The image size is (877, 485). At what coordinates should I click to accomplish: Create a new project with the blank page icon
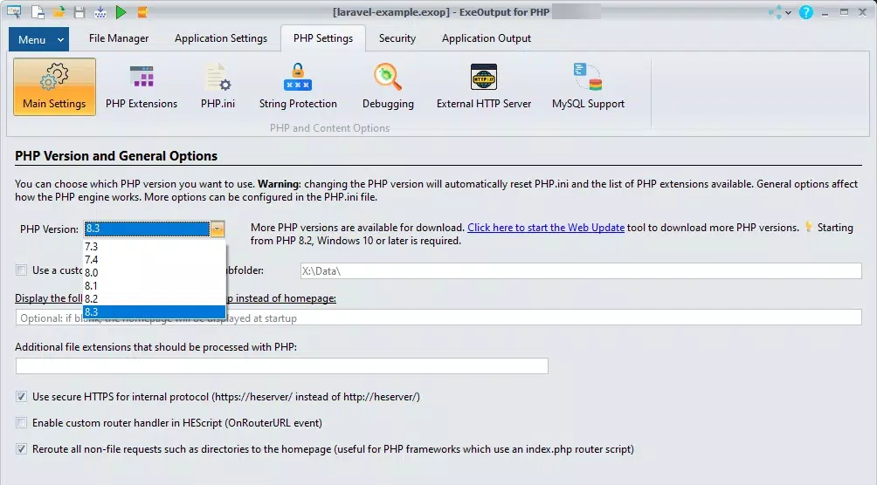(x=38, y=11)
